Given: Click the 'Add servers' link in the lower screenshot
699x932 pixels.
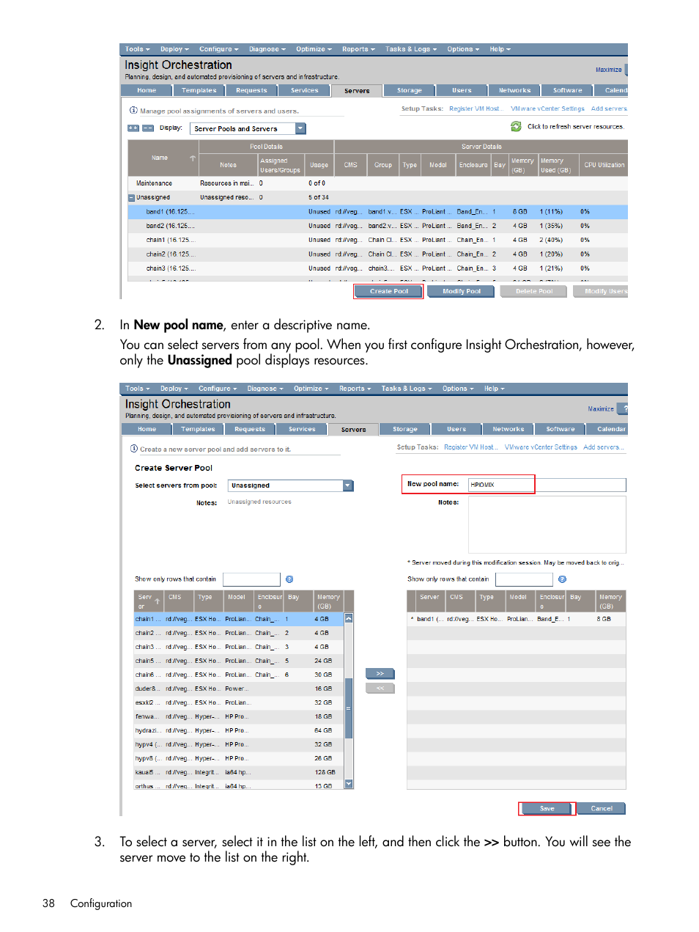Looking at the screenshot, I should pos(604,447).
